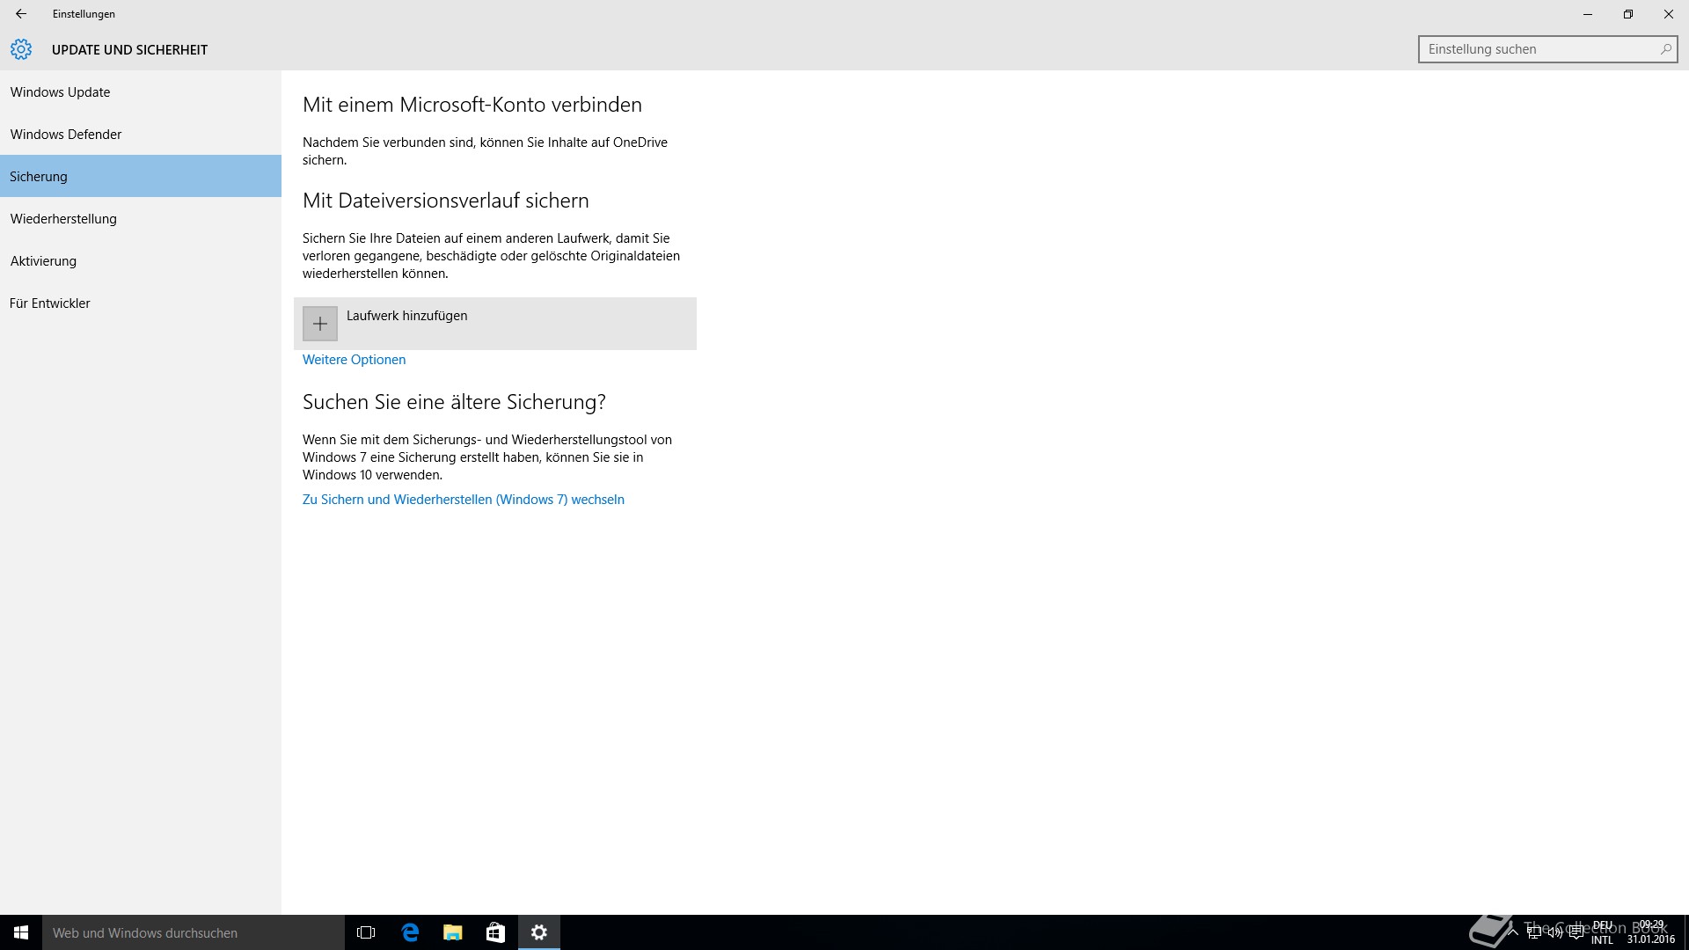Open Windows Defender section
The width and height of the screenshot is (1689, 950).
point(141,134)
